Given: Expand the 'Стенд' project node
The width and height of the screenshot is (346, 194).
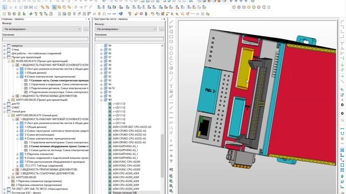Looking at the screenshot, I should click(x=4, y=50).
